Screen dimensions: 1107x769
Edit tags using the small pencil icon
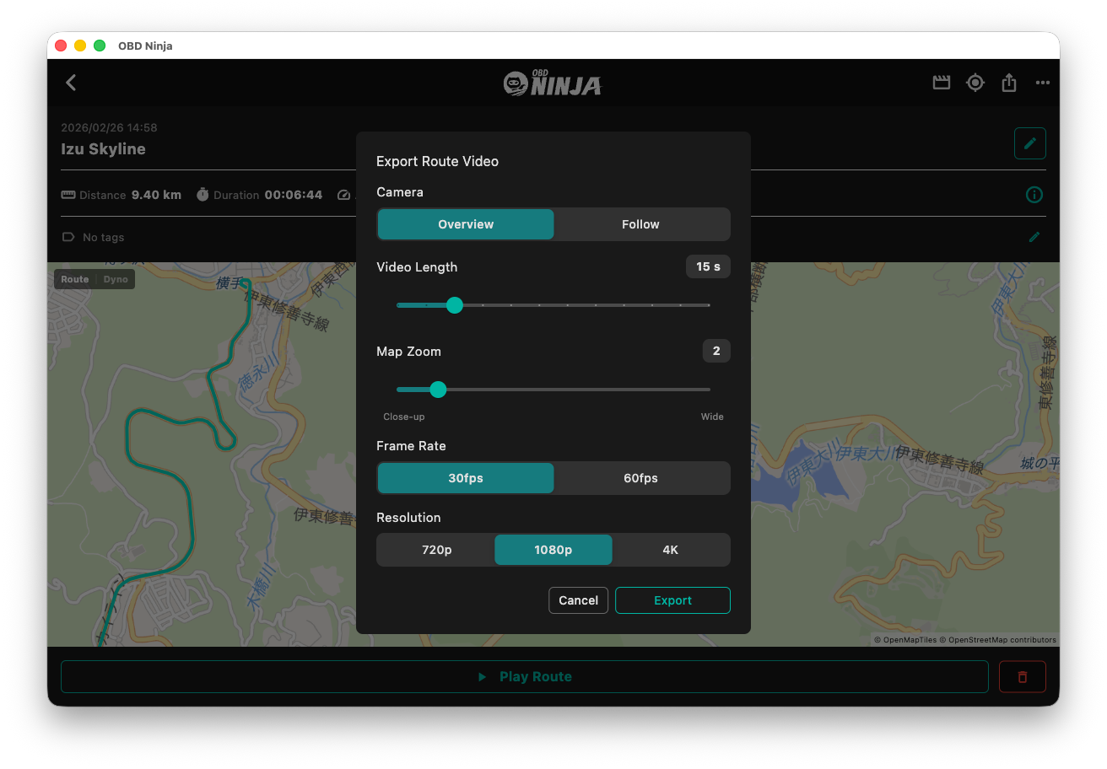pos(1034,237)
